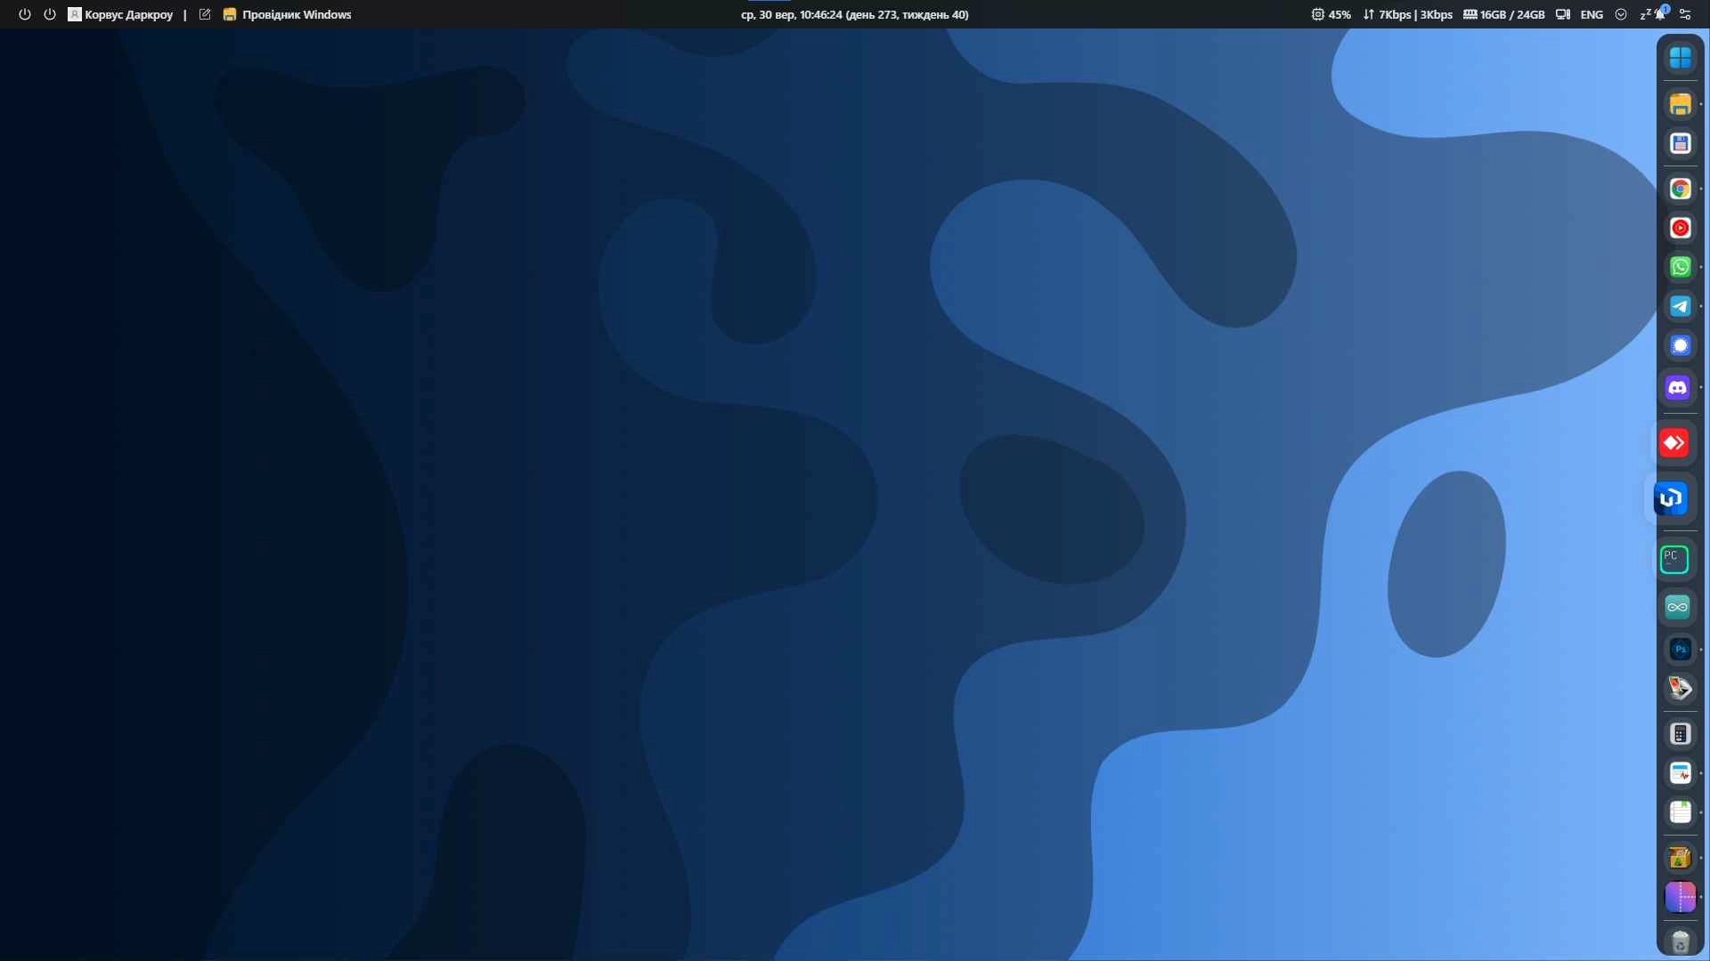
Task: Open the quick settings sliders icon
Action: [x=1685, y=14]
